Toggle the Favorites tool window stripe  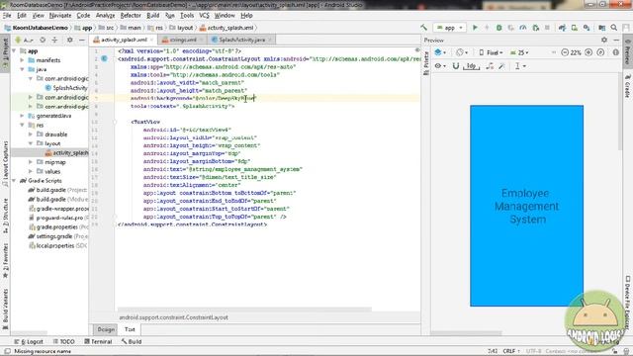coord(5,261)
